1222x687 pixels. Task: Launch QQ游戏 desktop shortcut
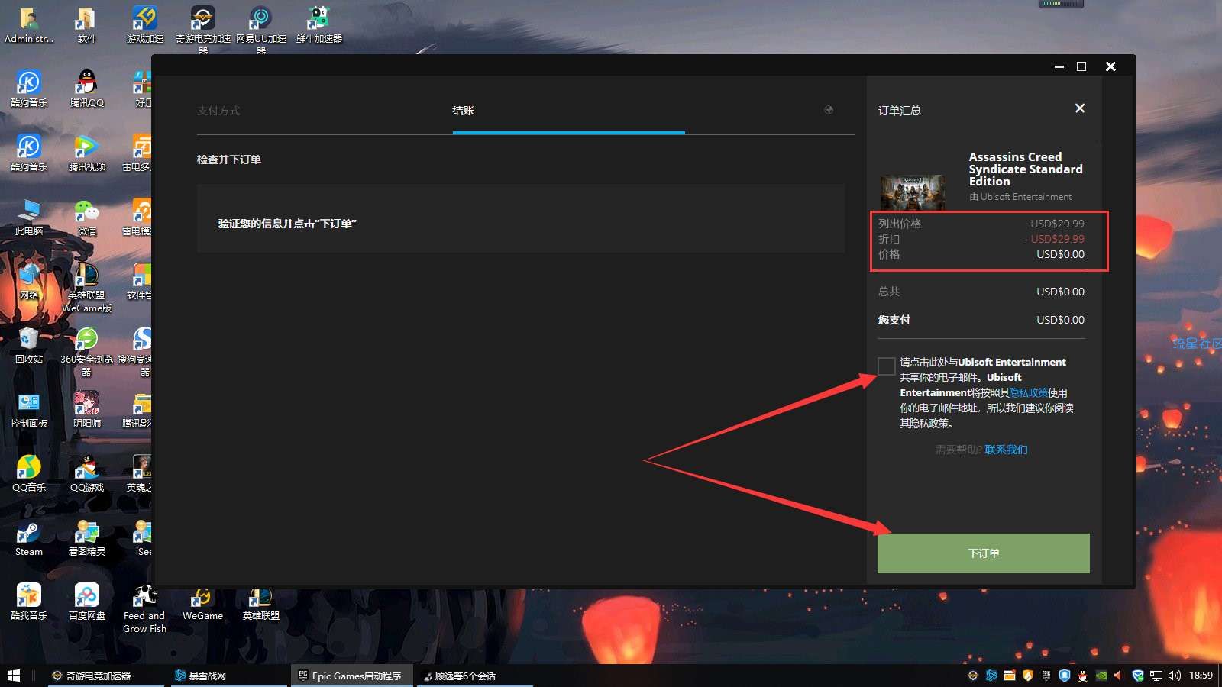click(87, 474)
